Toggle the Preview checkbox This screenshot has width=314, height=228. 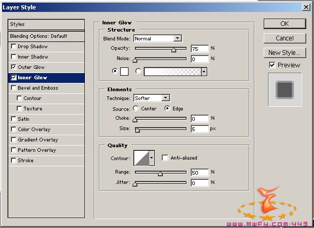click(272, 65)
